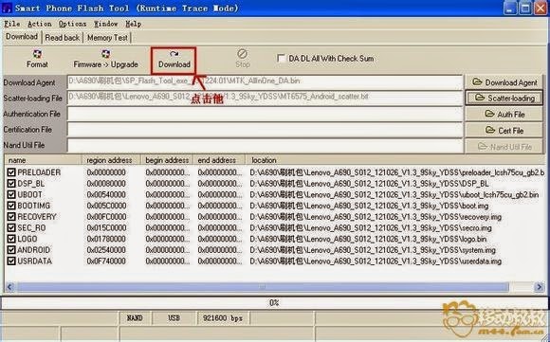Select region address 0x01780000
The width and height of the screenshot is (550, 342).
tap(106, 239)
